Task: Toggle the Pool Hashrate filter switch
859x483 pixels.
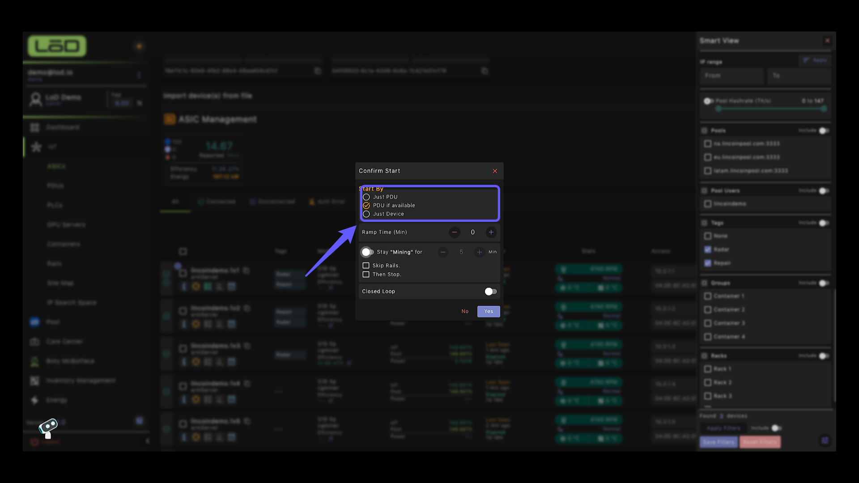Action: pos(708,101)
